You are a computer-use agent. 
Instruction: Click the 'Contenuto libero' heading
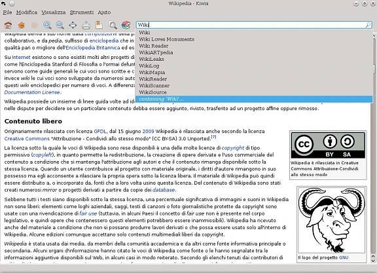coord(33,121)
